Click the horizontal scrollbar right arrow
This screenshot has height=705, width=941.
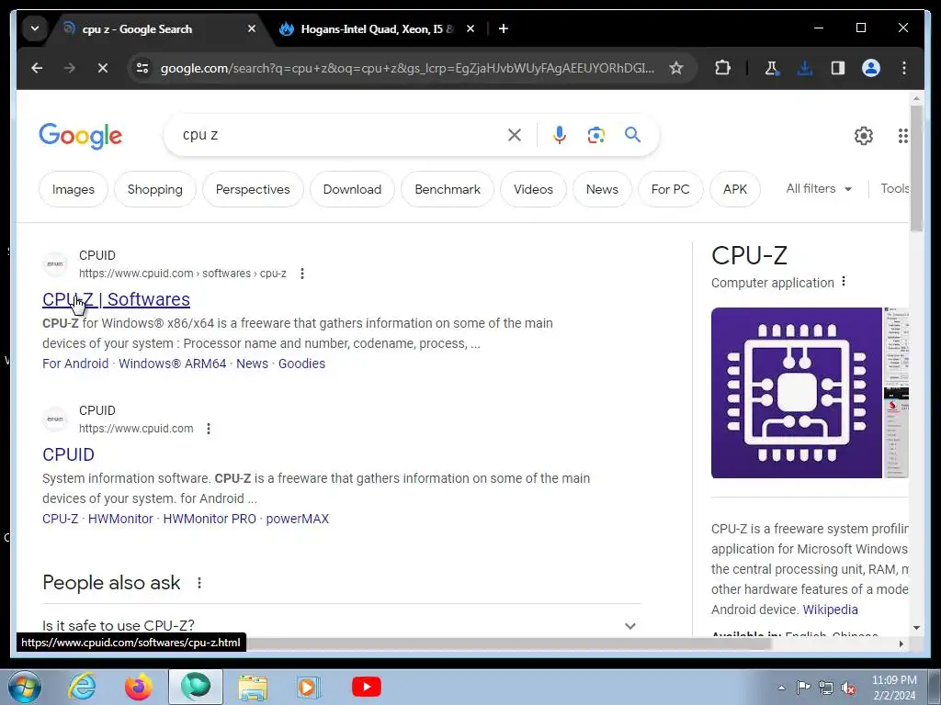[x=901, y=643]
